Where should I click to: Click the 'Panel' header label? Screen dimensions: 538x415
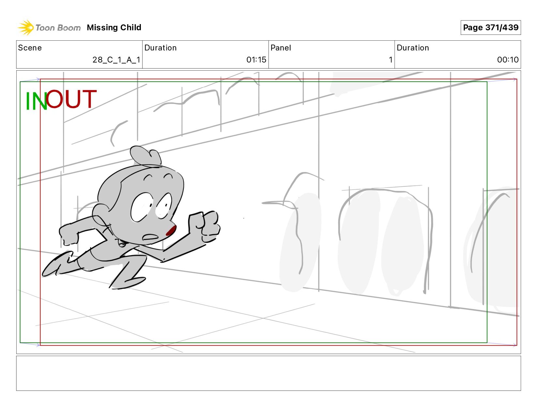(x=281, y=48)
